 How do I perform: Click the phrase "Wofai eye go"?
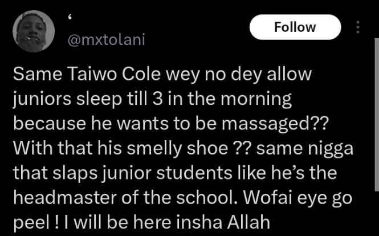tap(298, 198)
